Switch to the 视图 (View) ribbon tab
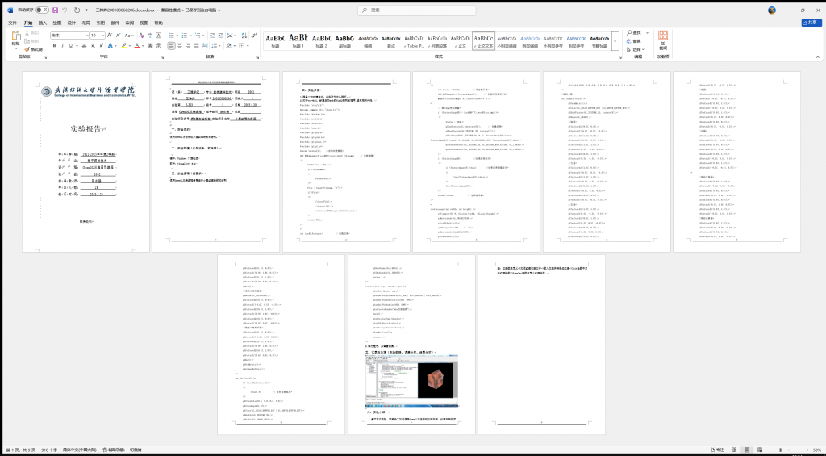Screen dimensions: 826x456 click(x=144, y=23)
